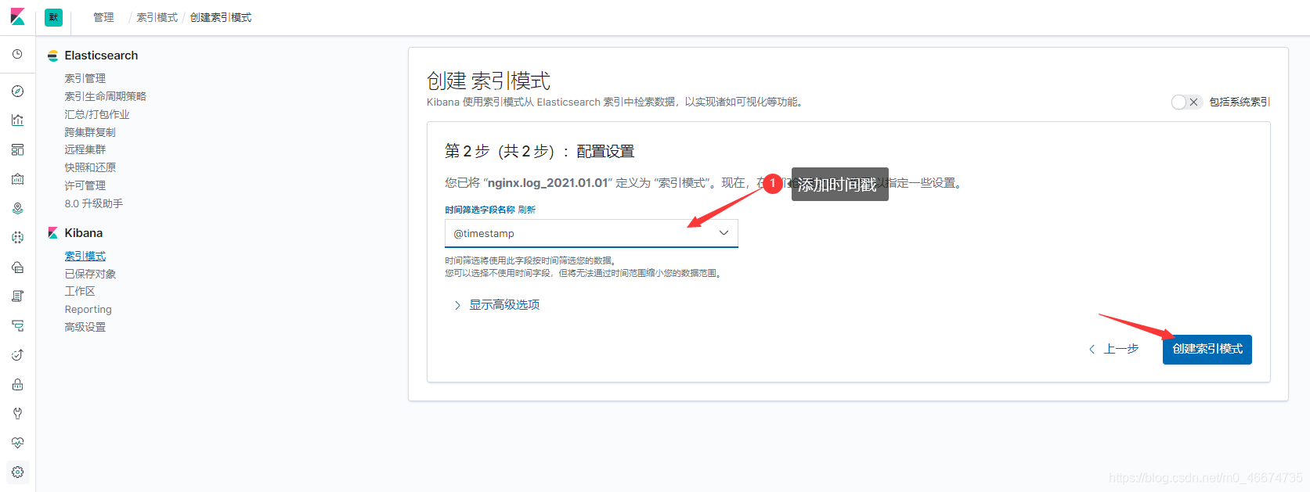This screenshot has height=492, width=1310.
Task: Open 跨集群复制 in the side menu
Action: tap(89, 132)
